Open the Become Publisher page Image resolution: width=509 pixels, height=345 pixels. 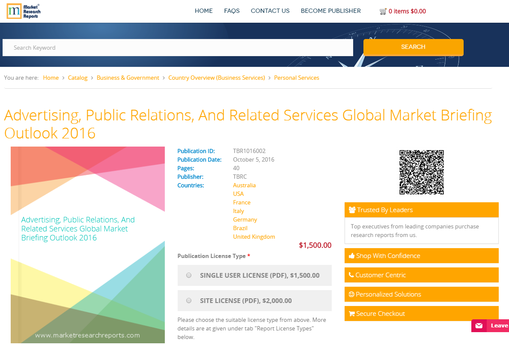(x=330, y=11)
